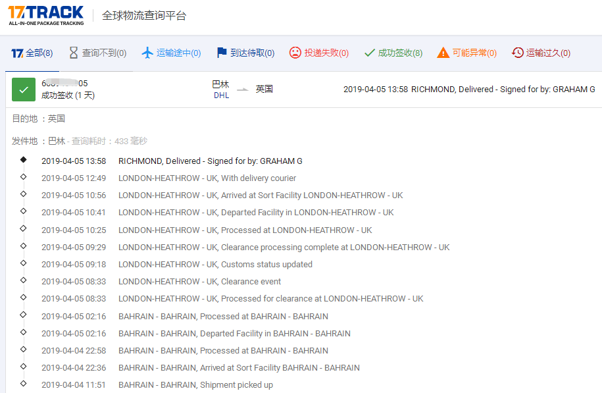Click the 全球物流查询平台 header text

coord(143,15)
